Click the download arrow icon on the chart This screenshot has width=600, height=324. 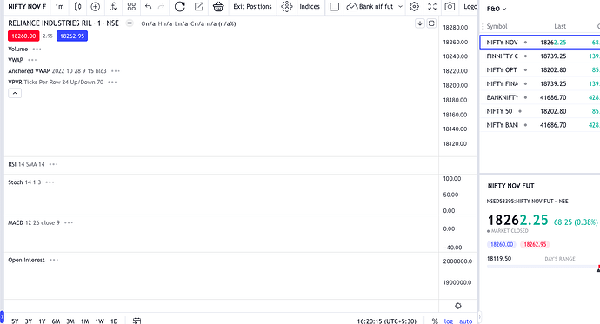[x=420, y=23]
